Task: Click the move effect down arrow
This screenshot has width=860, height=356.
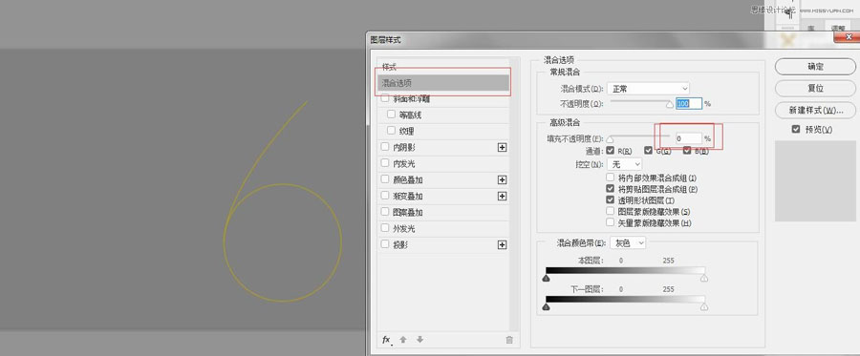Action: [419, 340]
